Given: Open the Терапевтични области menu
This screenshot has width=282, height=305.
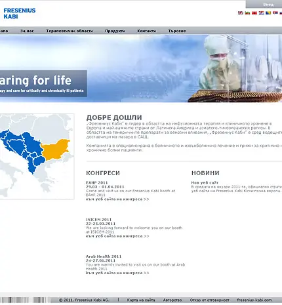Looking at the screenshot, I should 70,31.
